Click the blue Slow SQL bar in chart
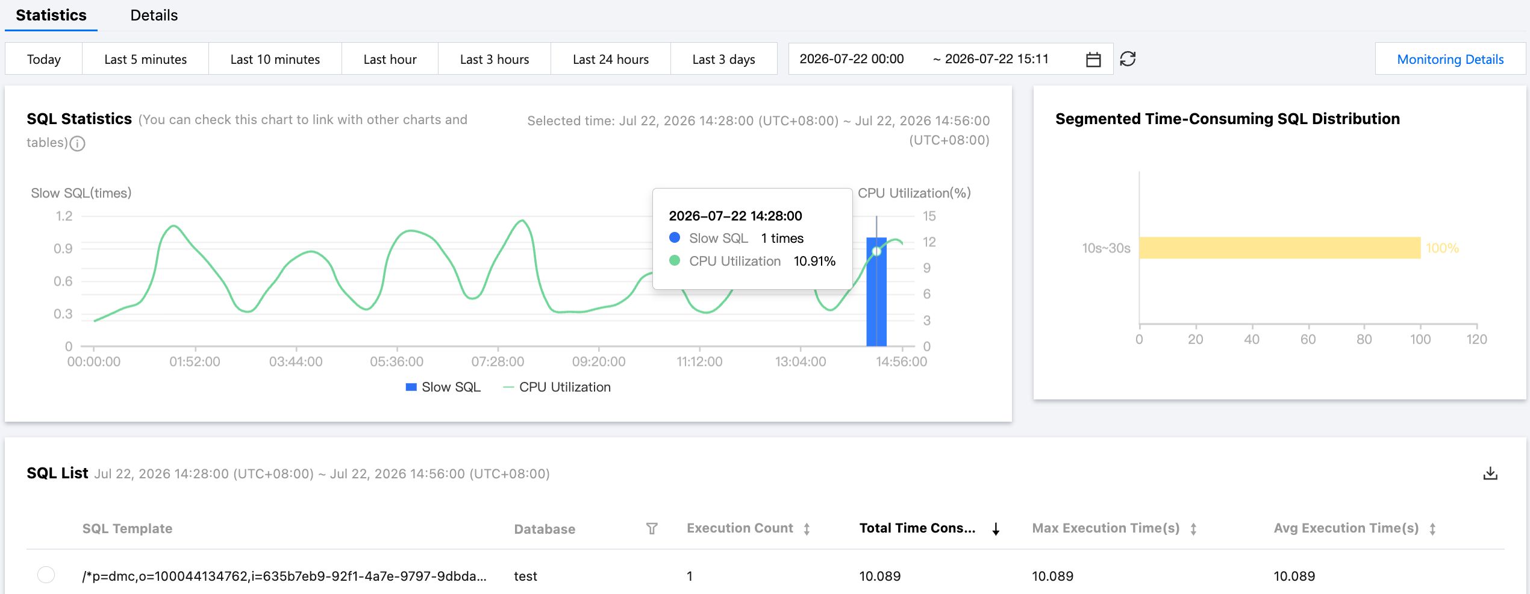1530x594 pixels. click(876, 292)
